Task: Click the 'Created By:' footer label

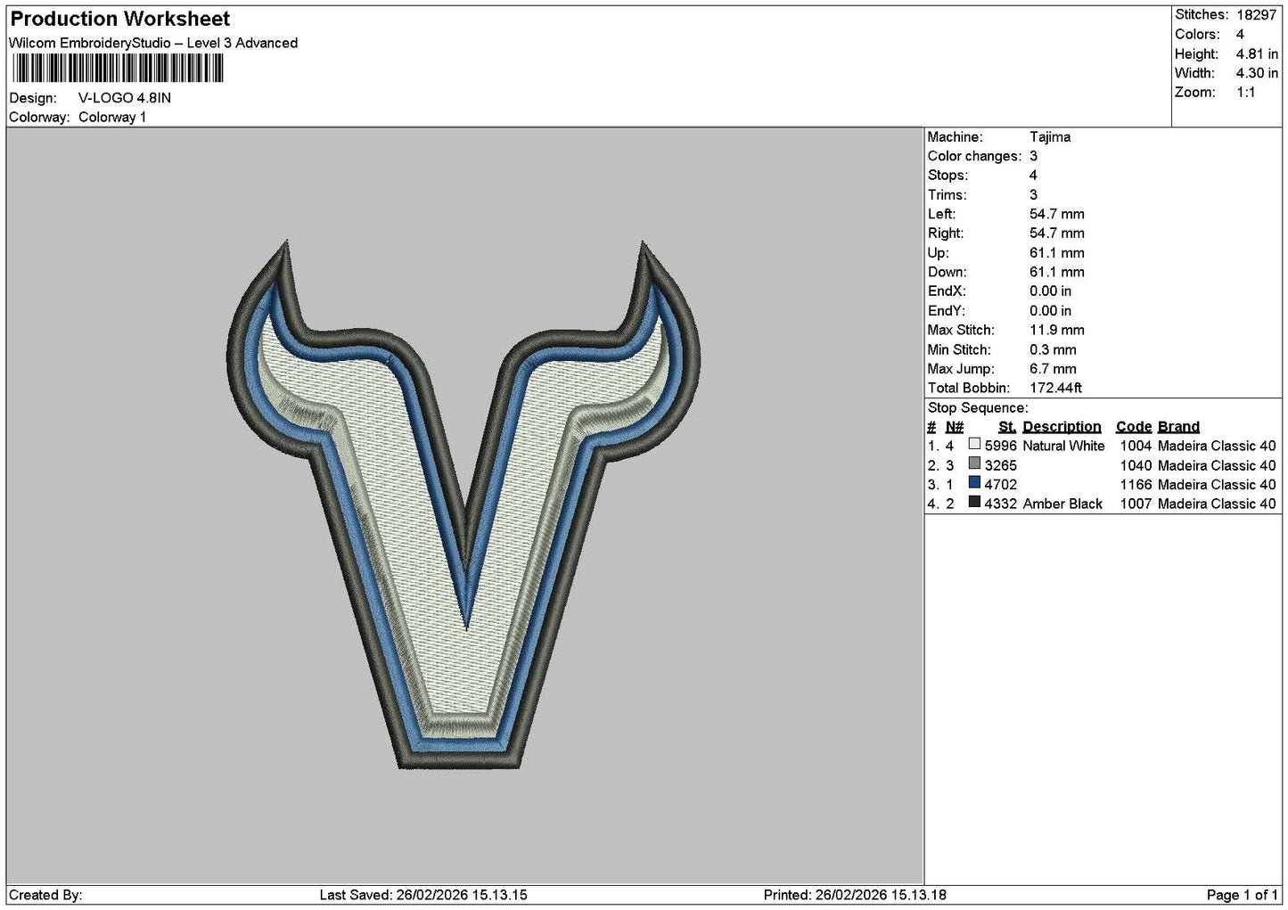Action: pyautogui.click(x=45, y=895)
